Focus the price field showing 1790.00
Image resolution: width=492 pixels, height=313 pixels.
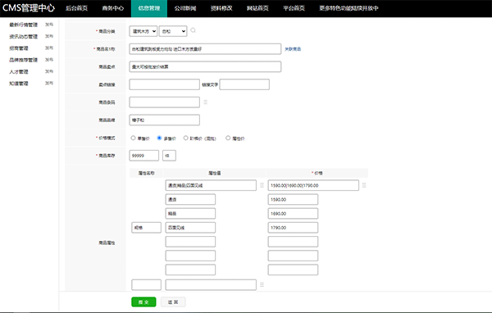point(293,228)
